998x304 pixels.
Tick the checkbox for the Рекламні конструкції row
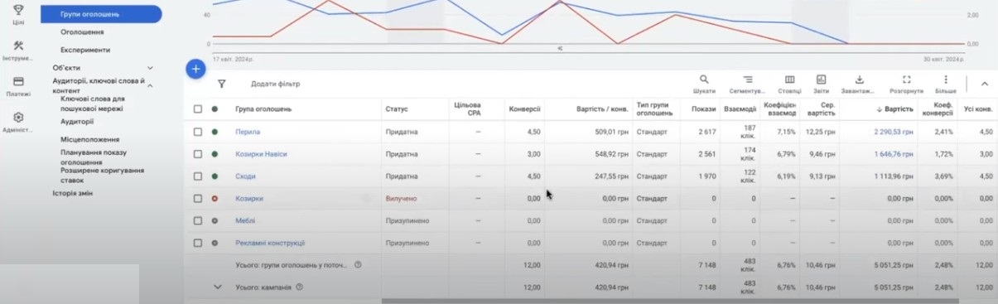[x=197, y=244]
